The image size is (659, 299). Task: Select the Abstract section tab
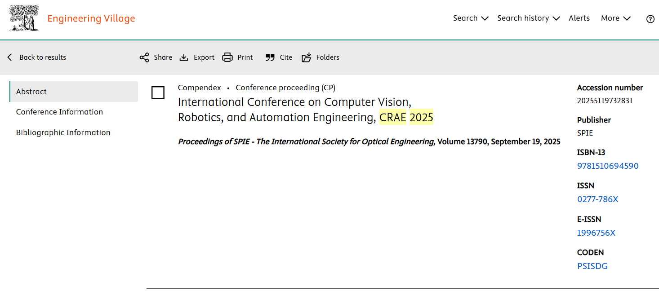31,92
